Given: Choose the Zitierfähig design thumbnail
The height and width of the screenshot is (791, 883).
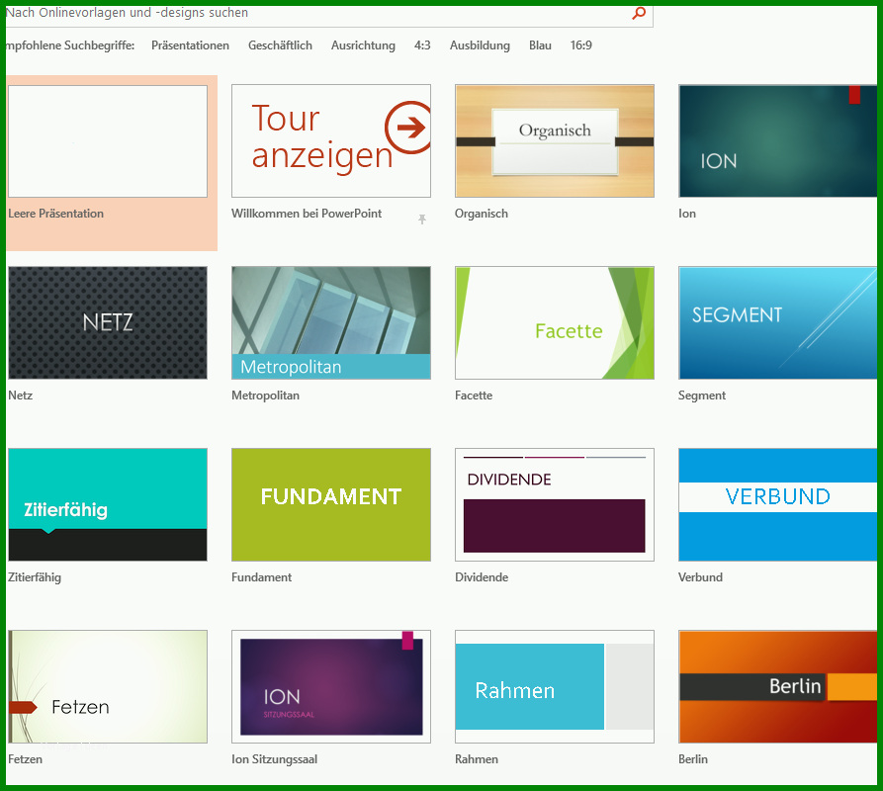Looking at the screenshot, I should pos(108,505).
